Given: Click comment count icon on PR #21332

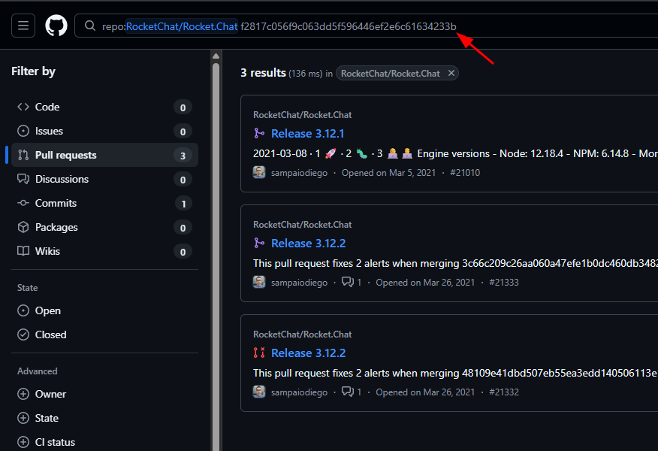Looking at the screenshot, I should click(347, 392).
